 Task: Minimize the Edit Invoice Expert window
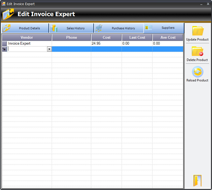pyautogui.click(x=202, y=4)
